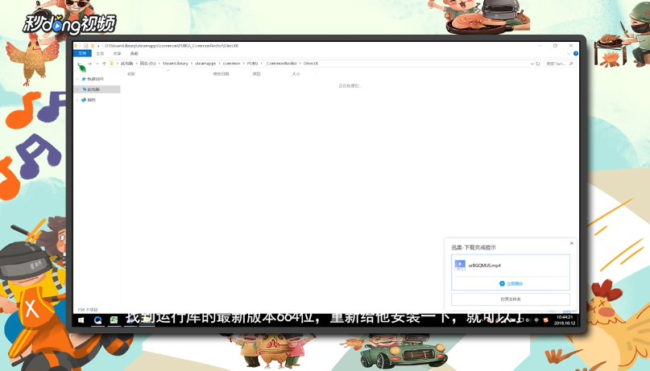This screenshot has width=650, height=371.
Task: Click the arBGQMUS.mp4 video file icon
Action: click(x=460, y=265)
